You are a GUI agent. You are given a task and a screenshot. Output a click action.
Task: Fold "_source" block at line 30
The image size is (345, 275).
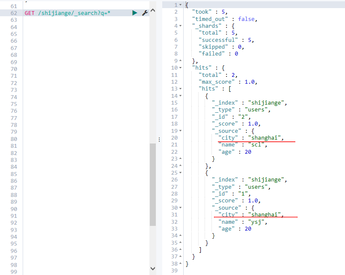pyautogui.click(x=181, y=208)
